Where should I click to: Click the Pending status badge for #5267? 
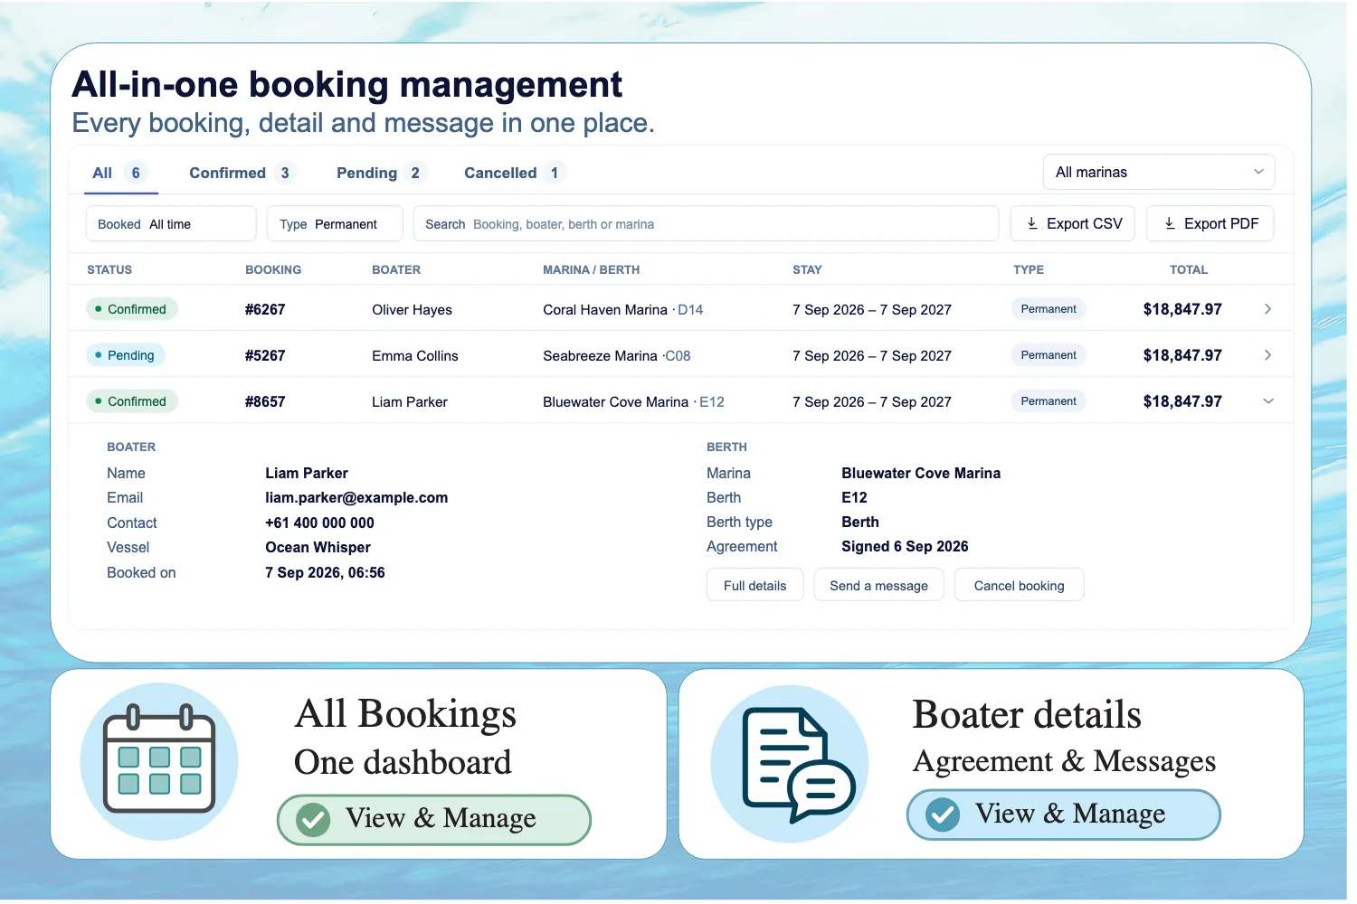point(126,355)
